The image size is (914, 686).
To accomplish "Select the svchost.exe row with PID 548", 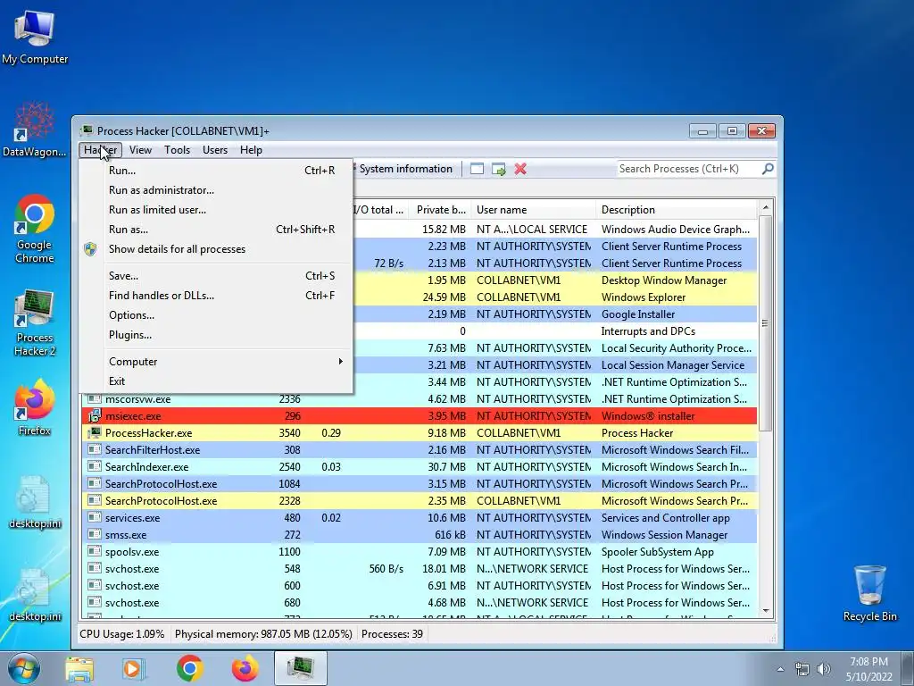I will [x=420, y=569].
